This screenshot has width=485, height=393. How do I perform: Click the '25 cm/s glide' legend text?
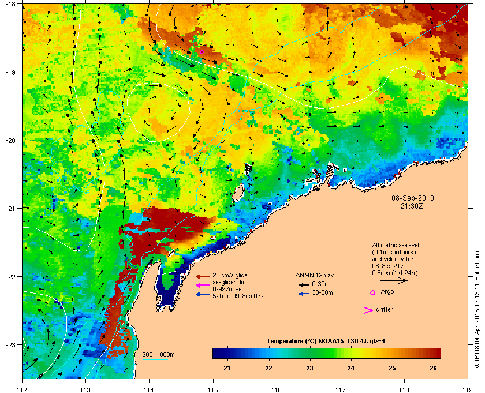[230, 275]
